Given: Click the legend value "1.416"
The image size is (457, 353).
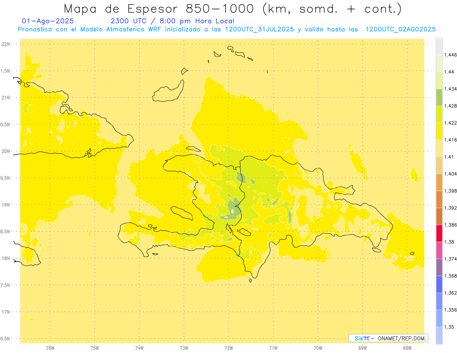Looking at the screenshot, I should pyautogui.click(x=451, y=140).
